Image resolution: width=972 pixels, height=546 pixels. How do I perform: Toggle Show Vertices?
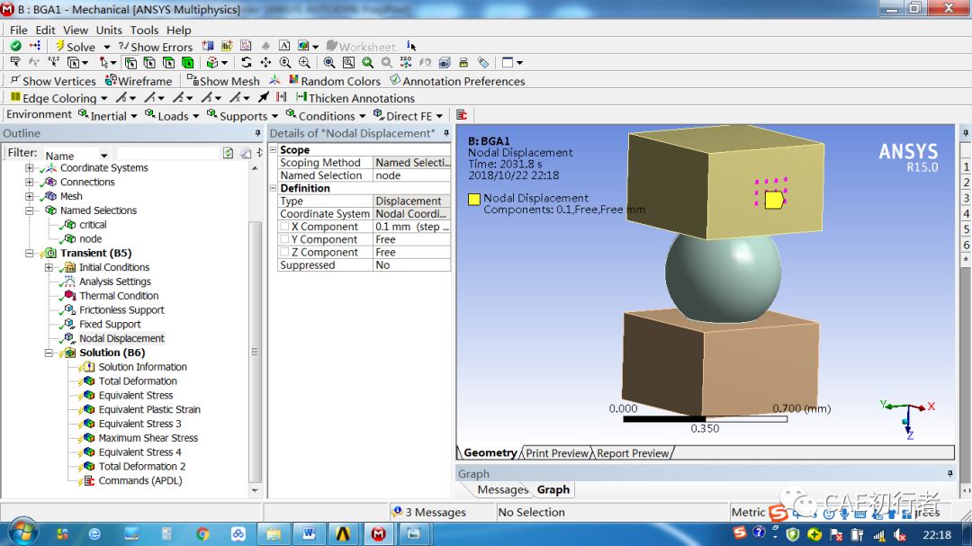[53, 81]
